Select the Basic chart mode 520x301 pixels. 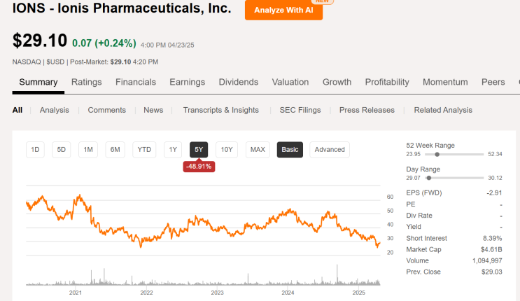[x=290, y=149]
